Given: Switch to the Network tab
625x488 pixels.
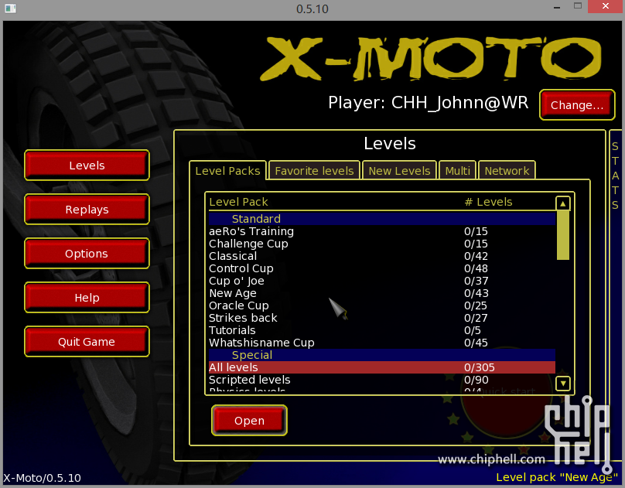Looking at the screenshot, I should tap(507, 171).
